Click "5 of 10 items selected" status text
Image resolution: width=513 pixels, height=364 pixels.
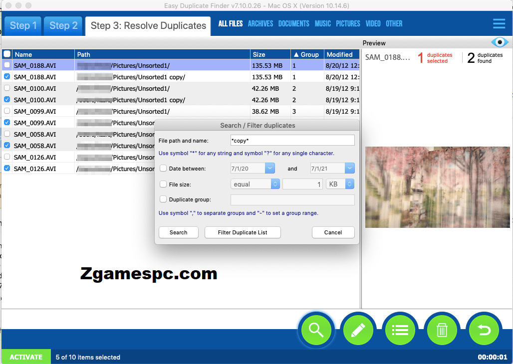coord(88,357)
